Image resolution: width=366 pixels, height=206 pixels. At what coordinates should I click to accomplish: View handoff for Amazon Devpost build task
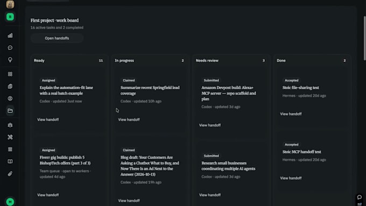click(x=210, y=125)
